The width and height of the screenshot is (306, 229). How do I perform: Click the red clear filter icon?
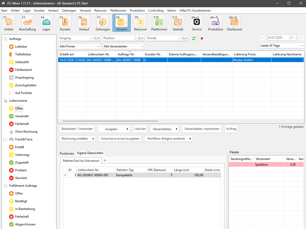pyautogui.click(x=202, y=38)
